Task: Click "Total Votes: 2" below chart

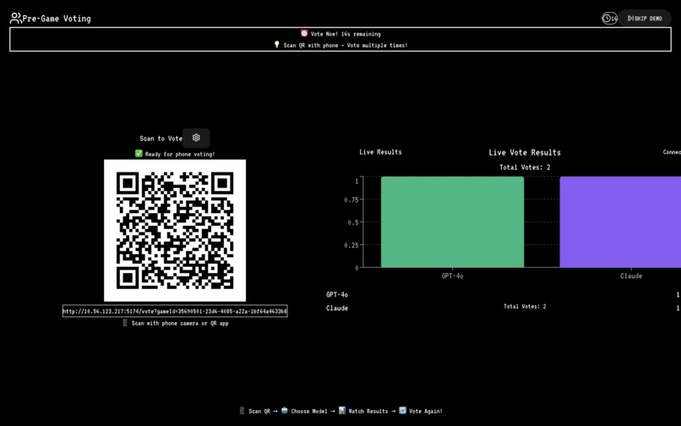Action: 525,307
